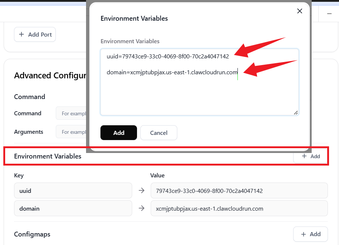Image resolution: width=339 pixels, height=245 pixels.
Task: Click the uuid value field
Action: point(239,191)
